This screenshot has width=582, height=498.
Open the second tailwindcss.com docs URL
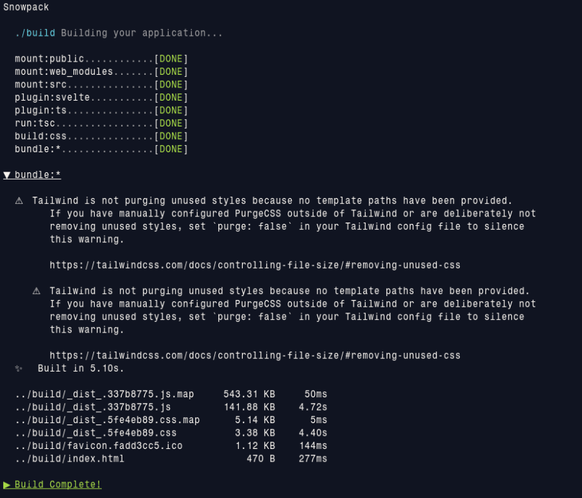tap(255, 356)
